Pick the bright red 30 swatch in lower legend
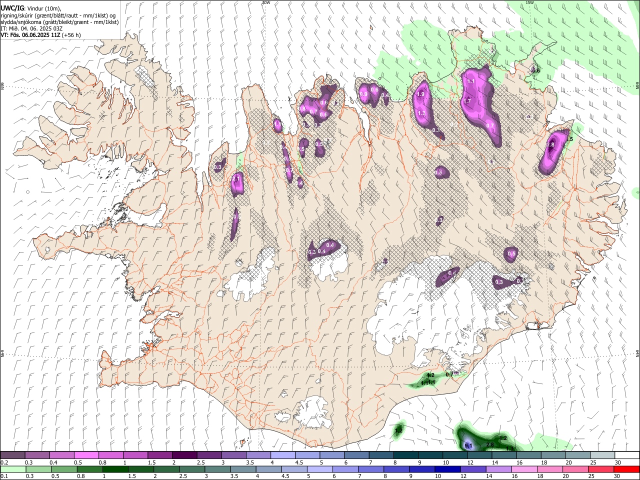Image resolution: width=640 pixels, height=480 pixels. (x=626, y=469)
